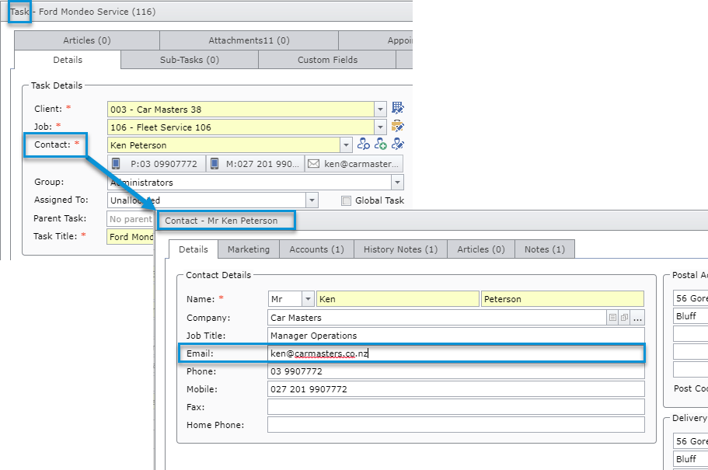Image resolution: width=708 pixels, height=470 pixels.
Task: Click the Task Title field
Action: click(x=131, y=237)
